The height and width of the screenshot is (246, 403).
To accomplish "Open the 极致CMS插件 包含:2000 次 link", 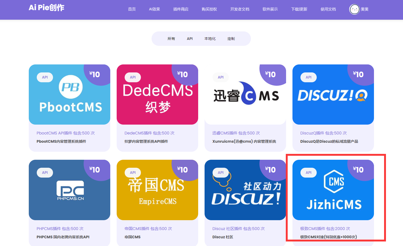I will pos(325,229).
